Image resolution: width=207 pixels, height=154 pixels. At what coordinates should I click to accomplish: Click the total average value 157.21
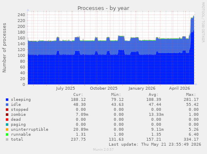click(154, 139)
